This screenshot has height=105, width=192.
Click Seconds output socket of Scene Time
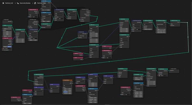(x=21, y=99)
